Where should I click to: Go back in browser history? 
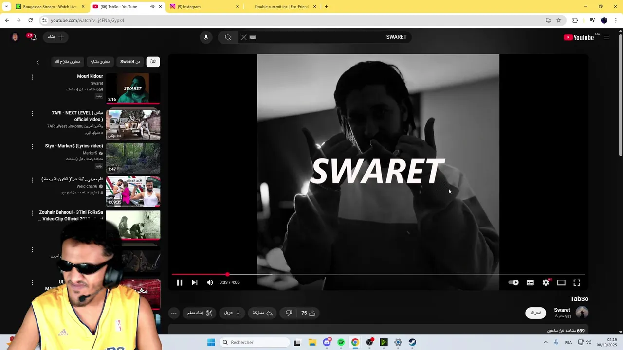coord(7,20)
